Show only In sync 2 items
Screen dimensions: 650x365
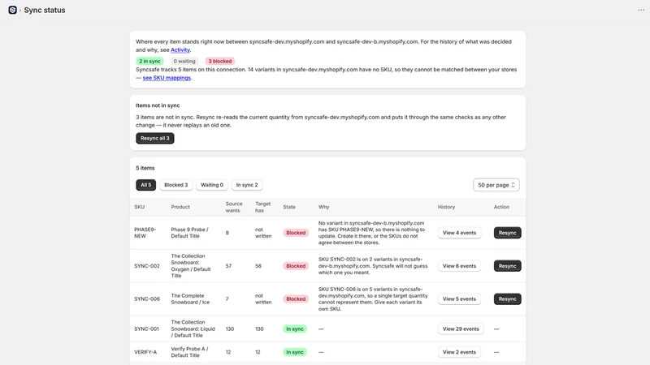coord(247,185)
